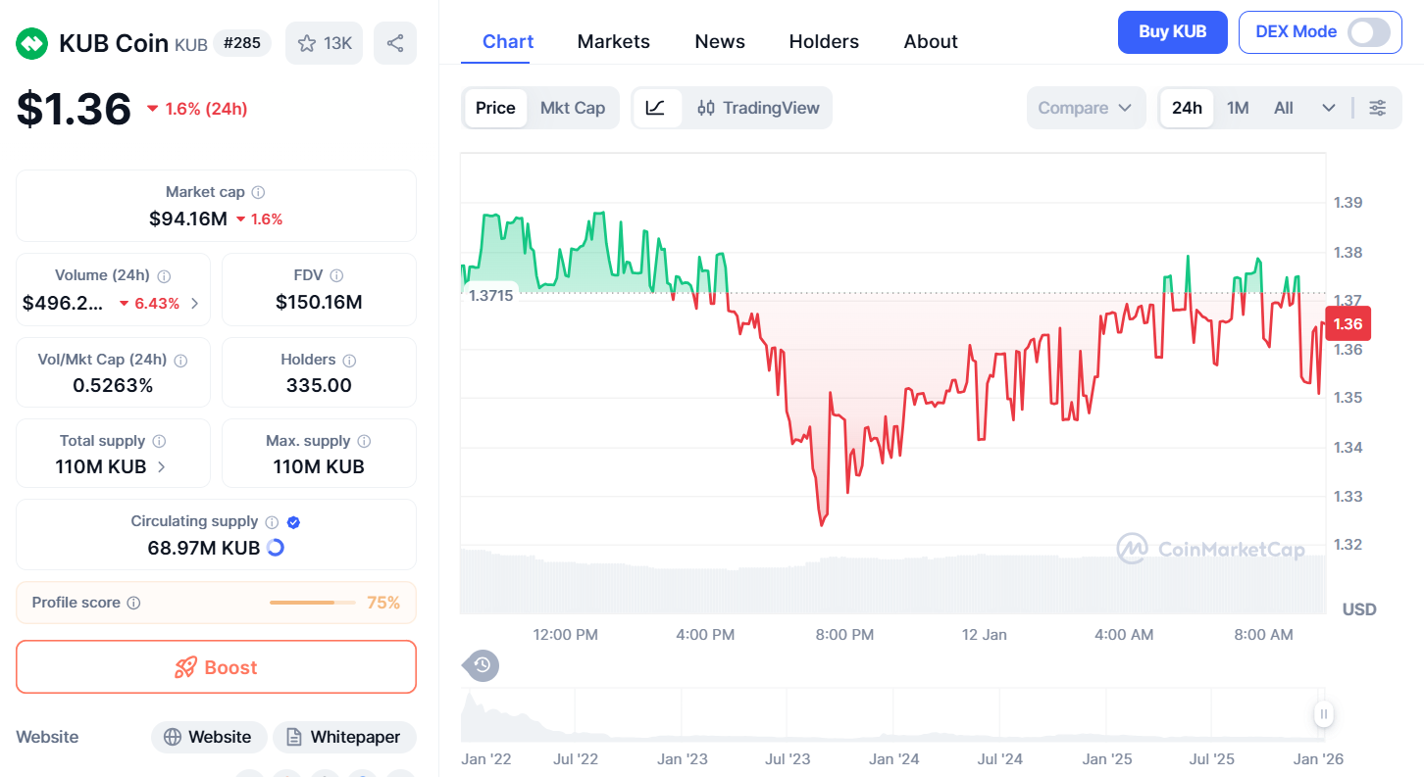
Task: Click the circulating supply verified badge
Action: click(293, 522)
